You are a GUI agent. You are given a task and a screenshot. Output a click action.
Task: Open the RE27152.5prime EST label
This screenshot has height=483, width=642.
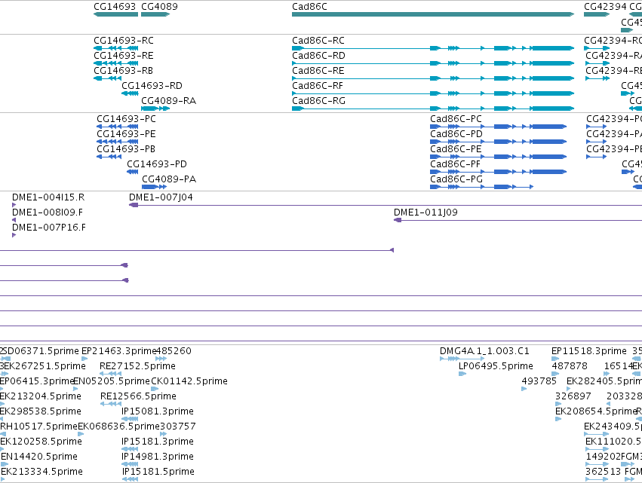(x=137, y=366)
